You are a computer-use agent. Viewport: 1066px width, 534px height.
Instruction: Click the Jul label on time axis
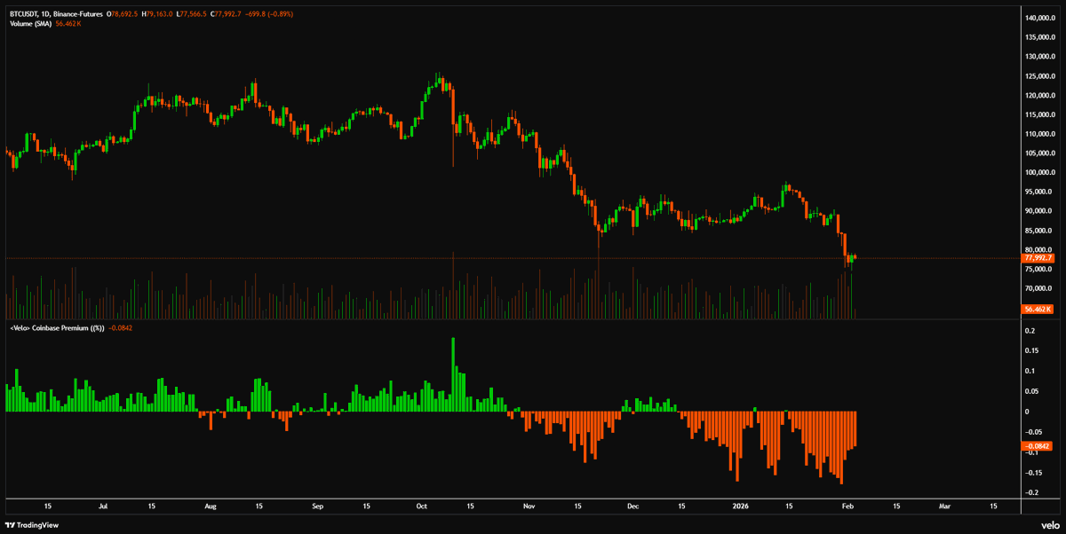103,506
